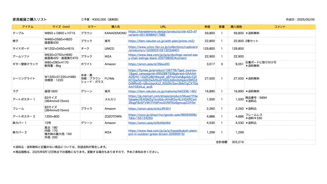Click the size cell W850 x D850 x H715

point(62,33)
